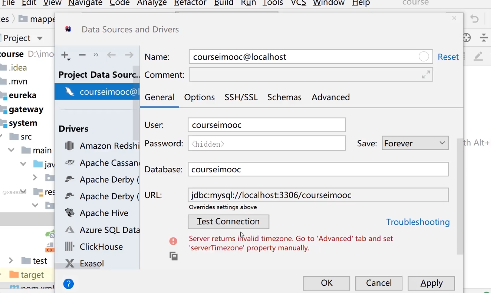Click the driver list scrollbar

[x=136, y=104]
